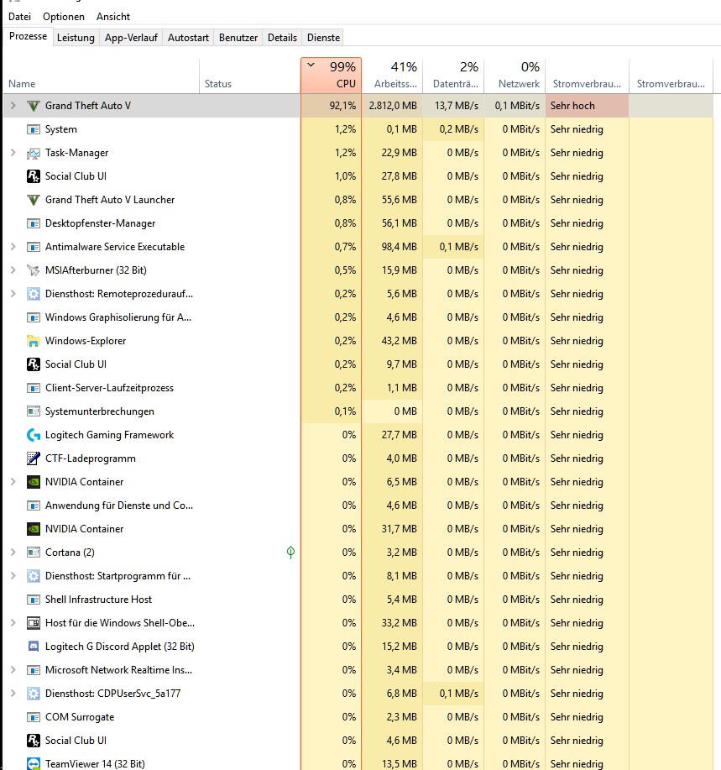
Task: Click the TeamViewer 14 icon
Action: [33, 763]
